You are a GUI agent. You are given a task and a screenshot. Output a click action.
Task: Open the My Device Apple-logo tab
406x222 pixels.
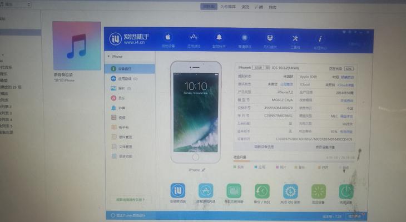point(168,41)
